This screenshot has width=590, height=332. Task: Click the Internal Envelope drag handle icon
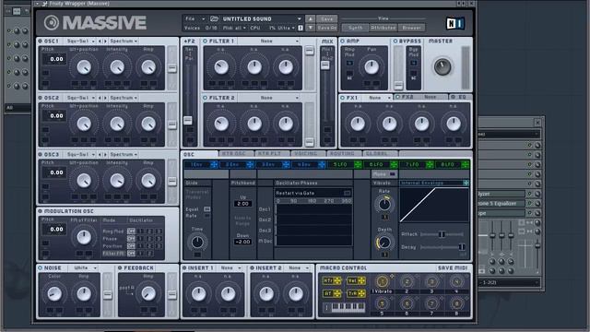click(x=466, y=183)
